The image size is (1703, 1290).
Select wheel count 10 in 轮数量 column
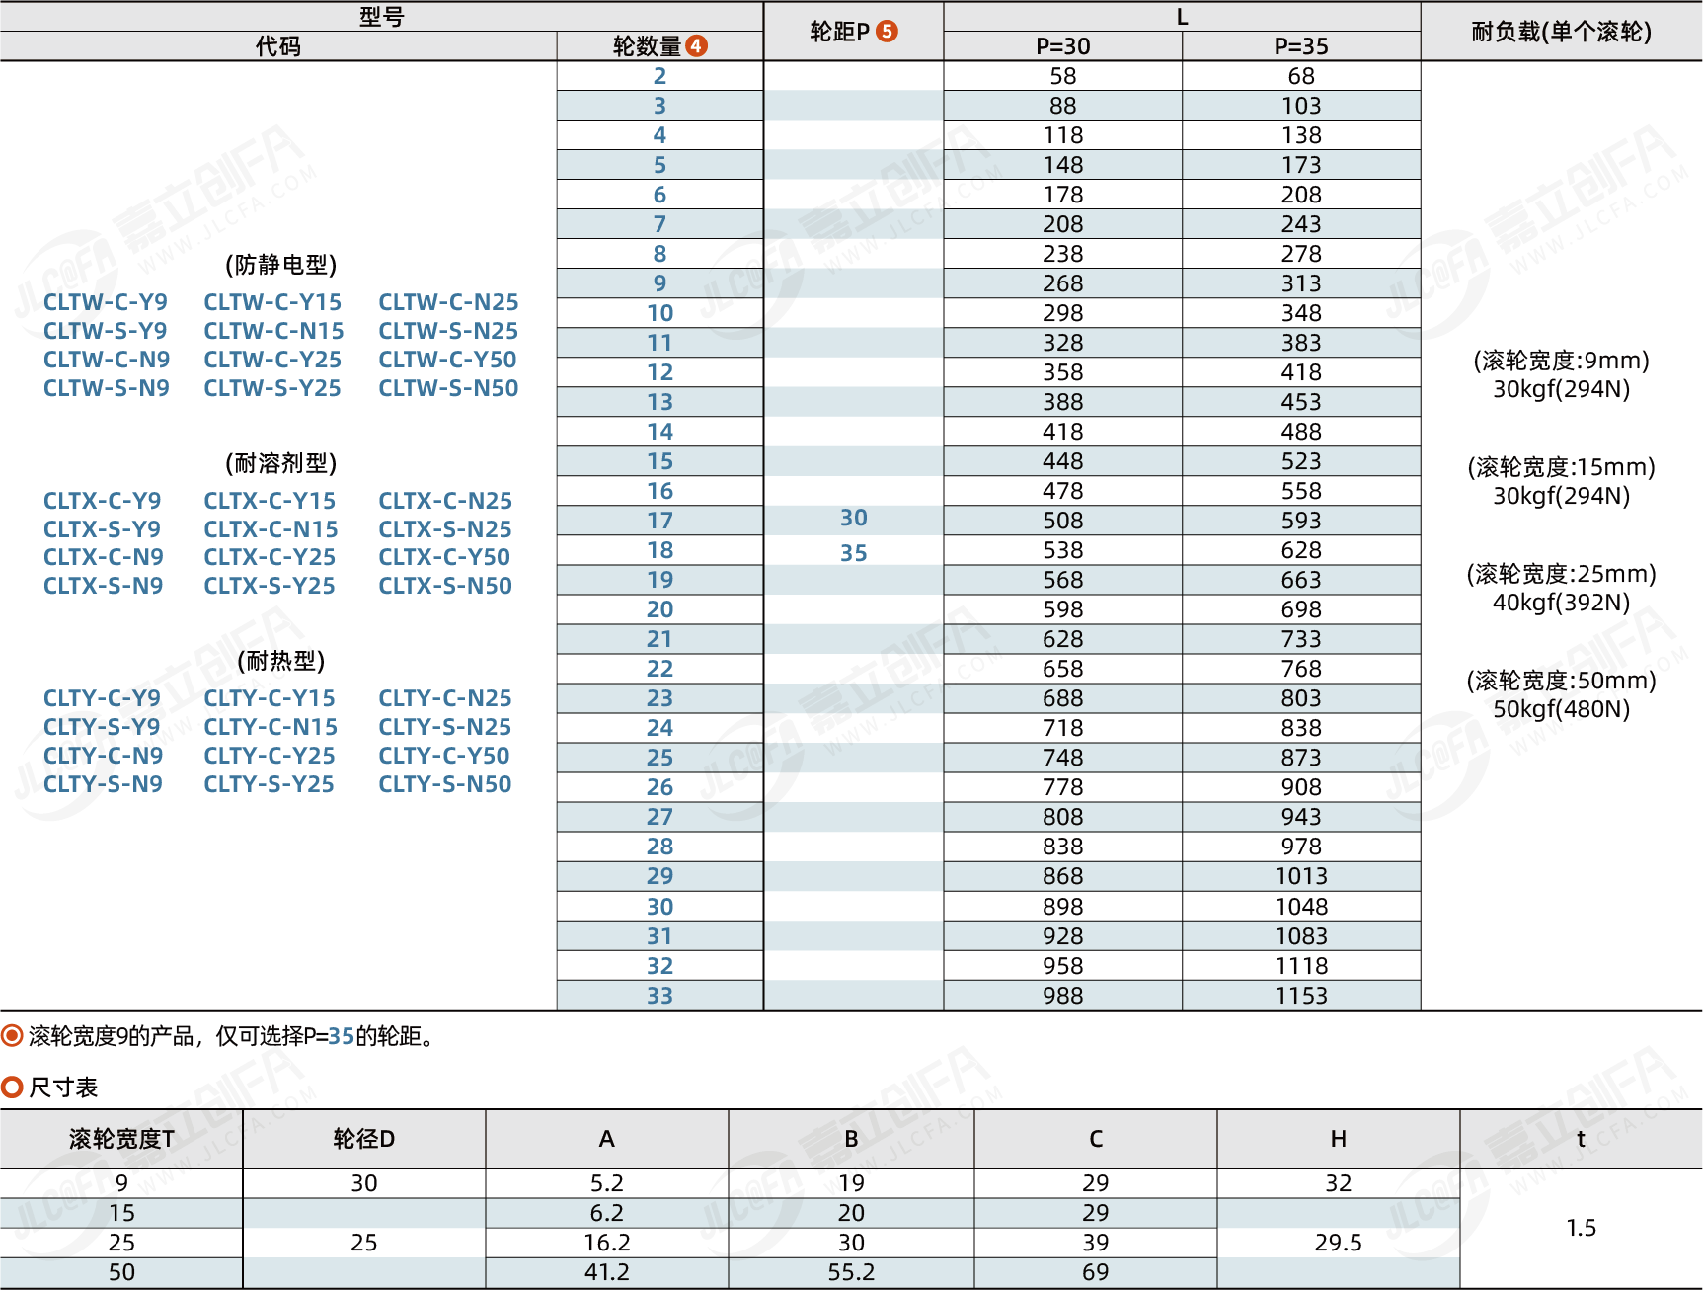[660, 313]
